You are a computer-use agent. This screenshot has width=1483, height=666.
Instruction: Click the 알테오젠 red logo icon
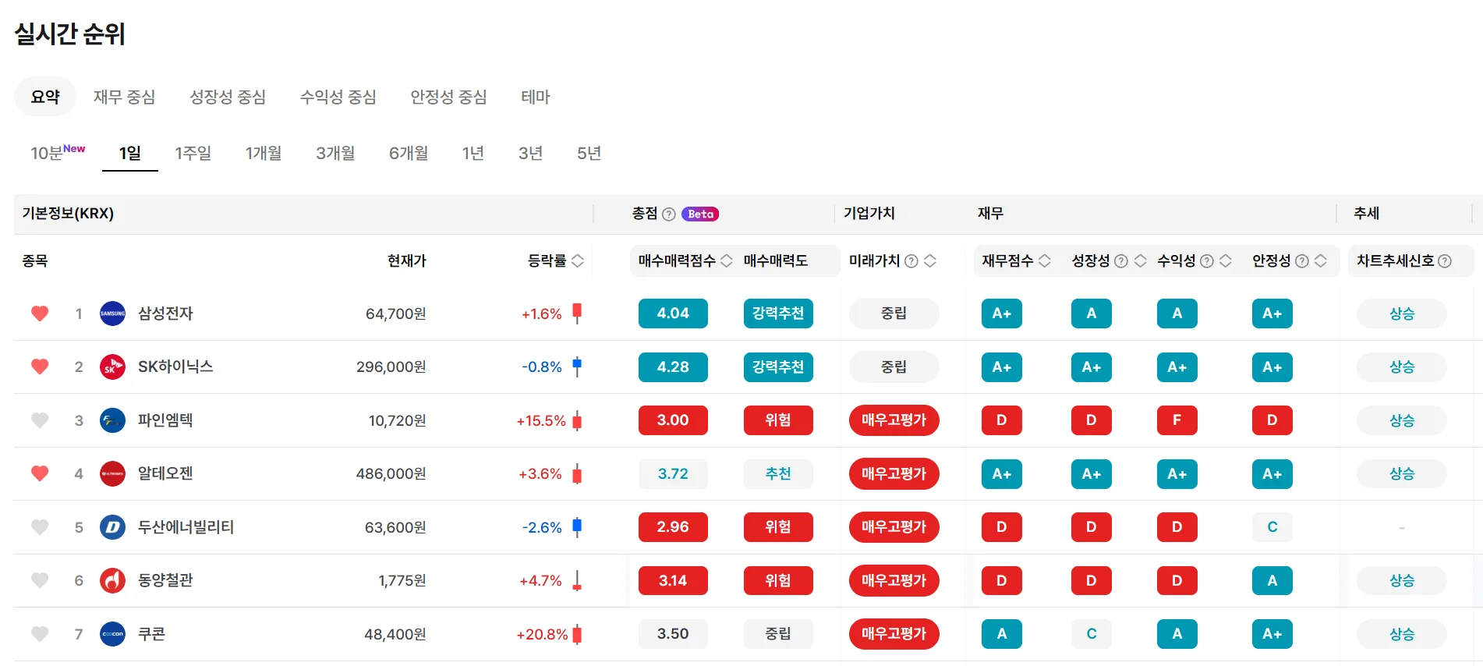[112, 473]
